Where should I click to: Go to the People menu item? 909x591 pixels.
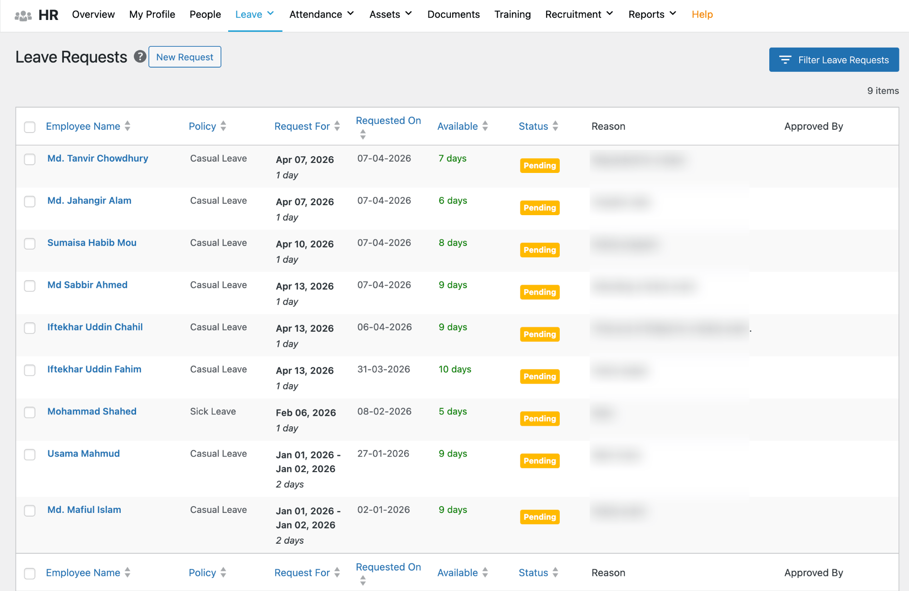[205, 15]
